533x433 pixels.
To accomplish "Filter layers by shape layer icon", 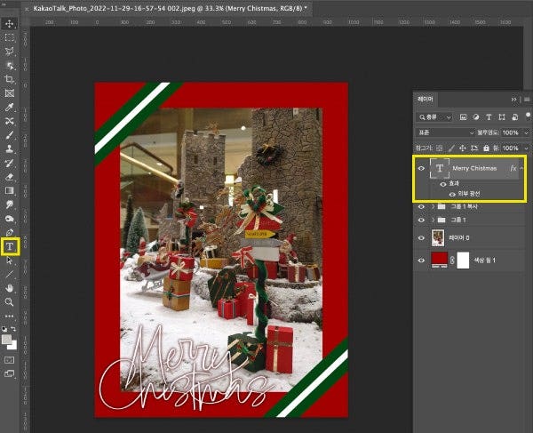I will [x=502, y=117].
